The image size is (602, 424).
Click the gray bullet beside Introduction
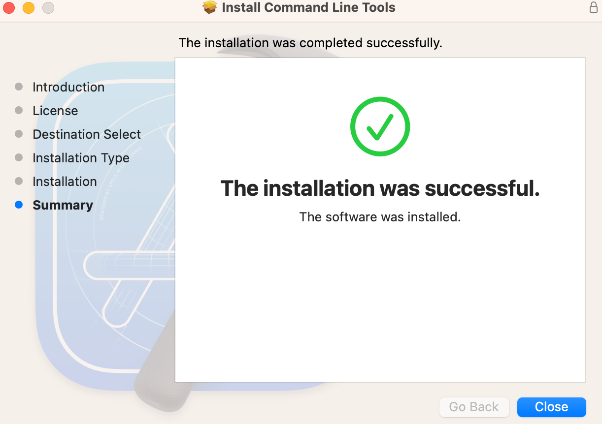(x=19, y=87)
